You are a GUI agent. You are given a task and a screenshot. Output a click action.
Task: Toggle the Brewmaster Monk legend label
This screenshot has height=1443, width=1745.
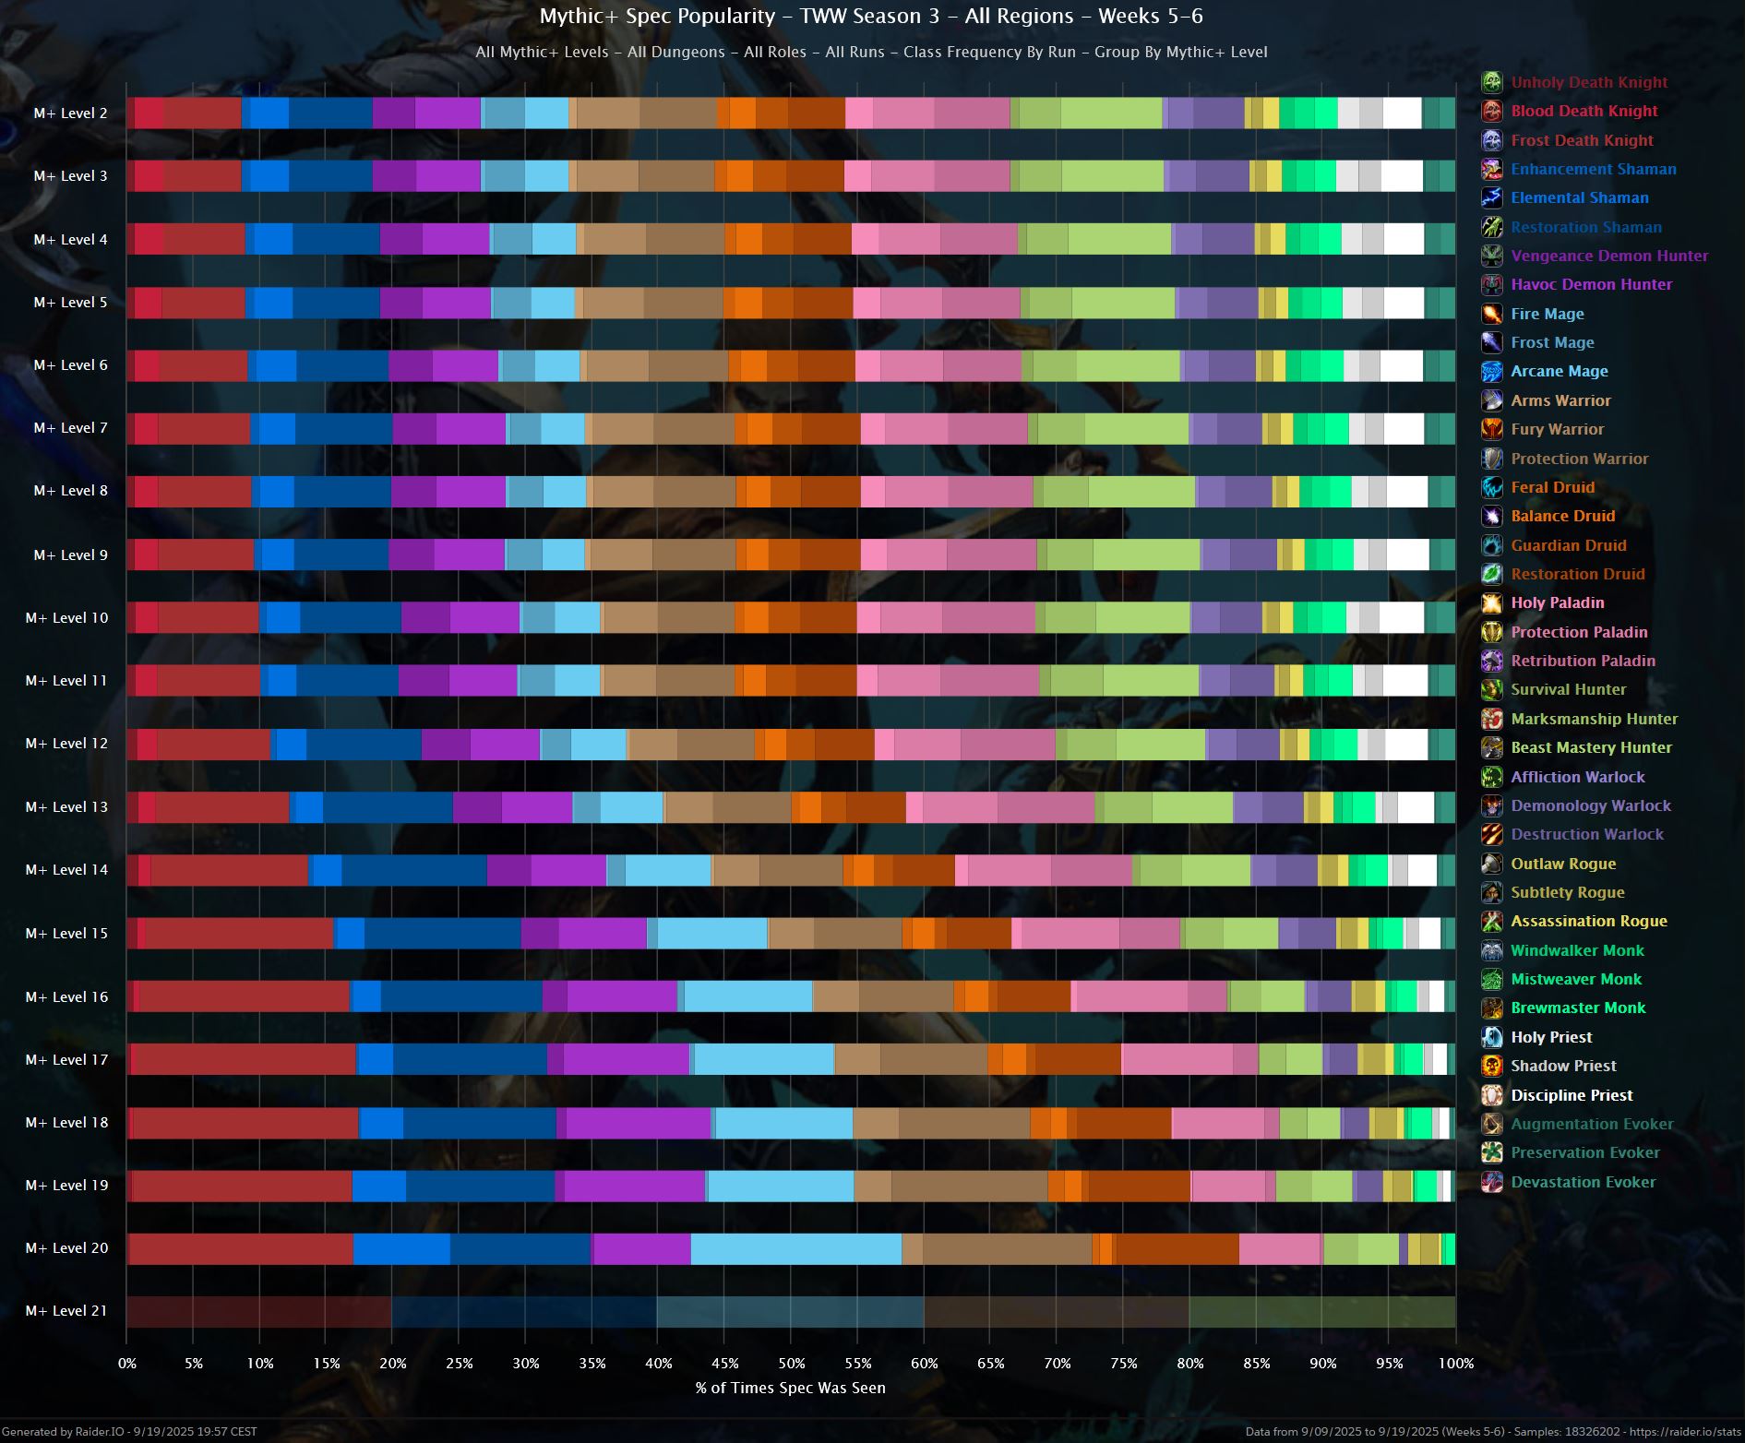coord(1578,1008)
